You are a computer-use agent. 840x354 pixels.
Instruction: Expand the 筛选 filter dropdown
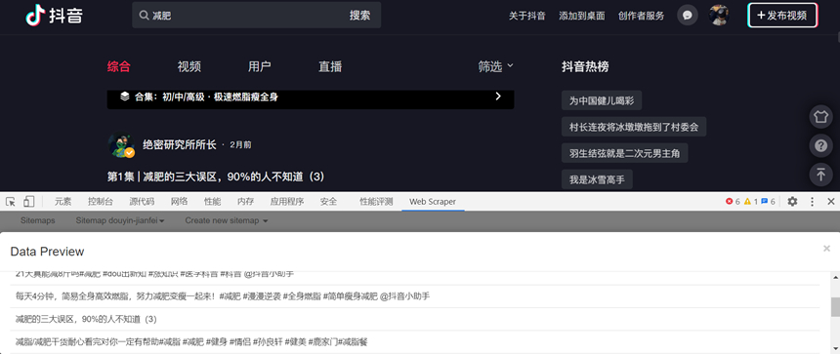pyautogui.click(x=495, y=66)
